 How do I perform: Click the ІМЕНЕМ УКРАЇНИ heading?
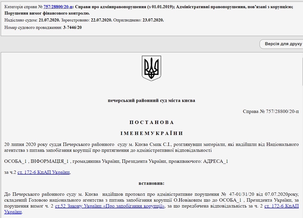[151, 133]
